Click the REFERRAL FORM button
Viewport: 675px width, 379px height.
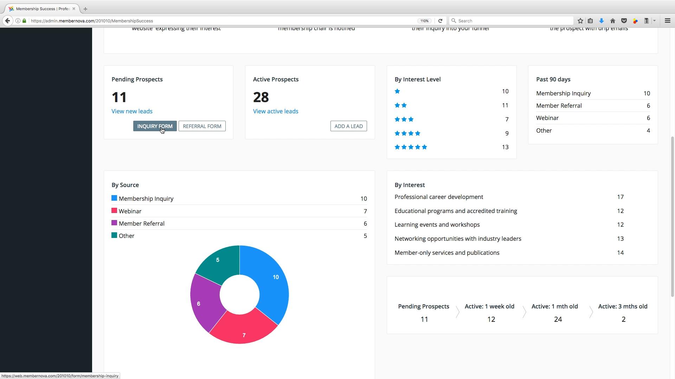pos(202,126)
